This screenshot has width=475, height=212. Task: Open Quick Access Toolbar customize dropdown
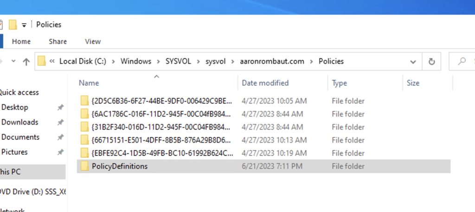pos(24,24)
